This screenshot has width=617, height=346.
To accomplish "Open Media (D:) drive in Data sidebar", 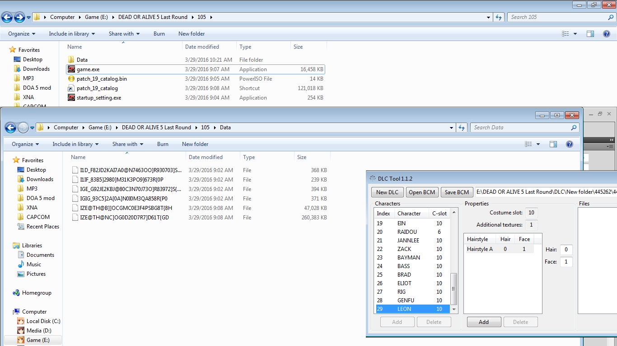I will tap(34, 331).
